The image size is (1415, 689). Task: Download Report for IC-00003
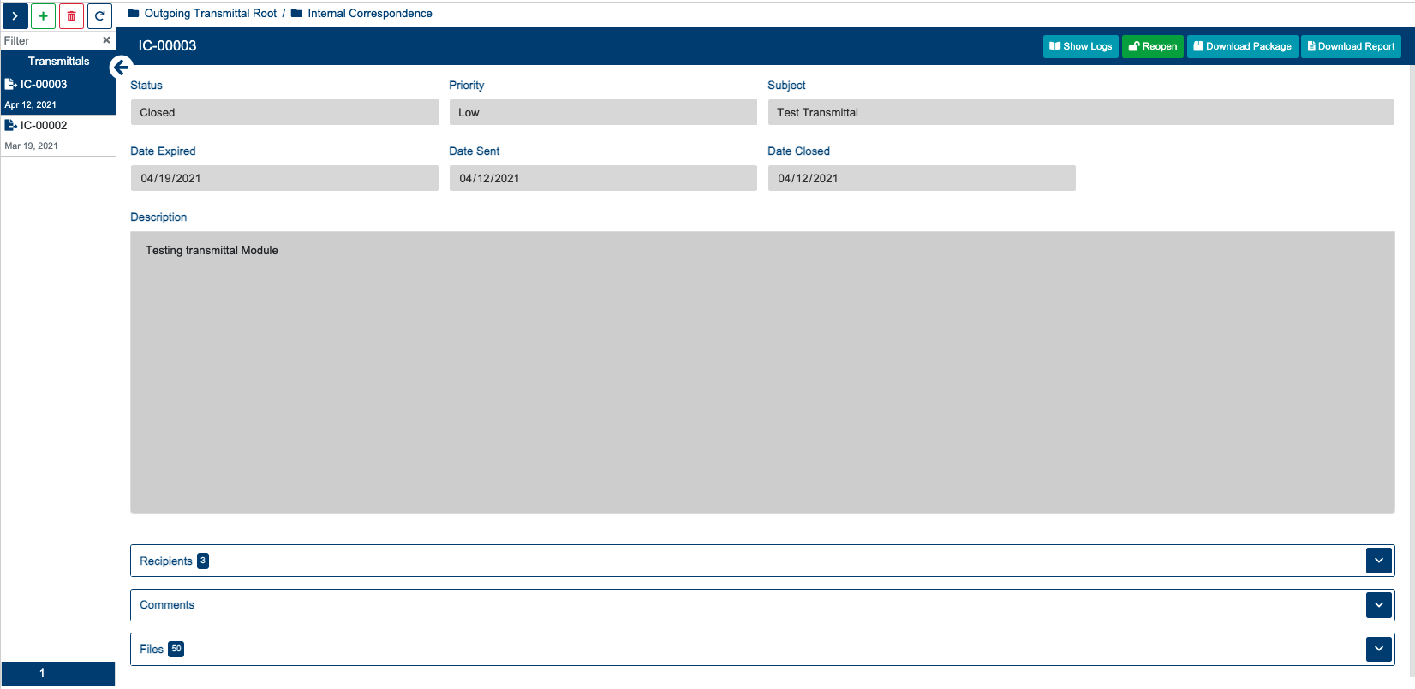click(1351, 46)
